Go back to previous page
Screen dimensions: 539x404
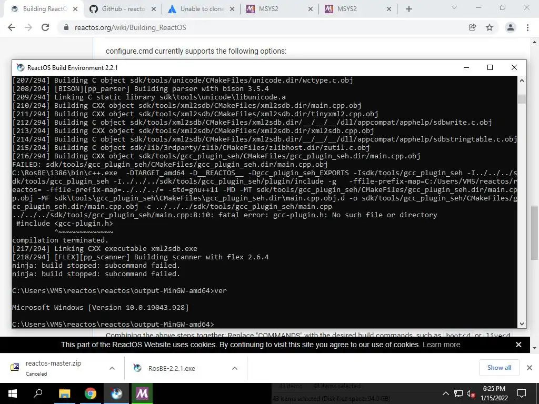[x=12, y=27]
